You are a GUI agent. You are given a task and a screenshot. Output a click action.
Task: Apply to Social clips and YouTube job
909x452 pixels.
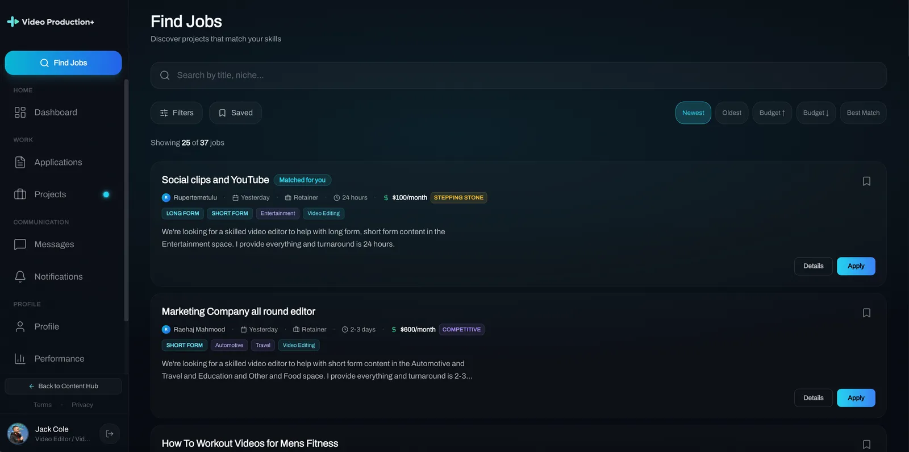(856, 266)
